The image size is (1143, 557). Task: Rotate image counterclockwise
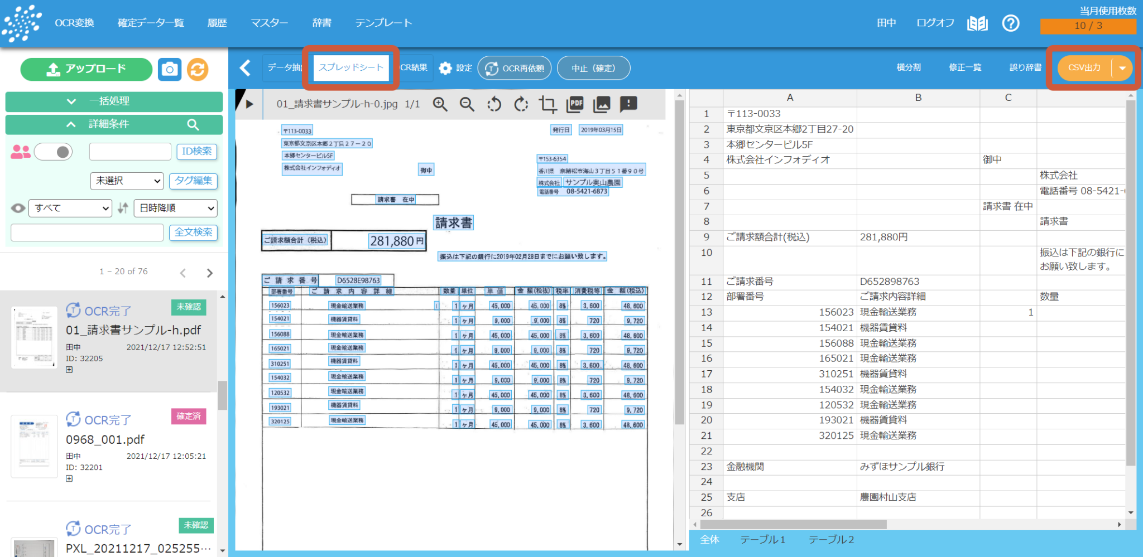(494, 104)
